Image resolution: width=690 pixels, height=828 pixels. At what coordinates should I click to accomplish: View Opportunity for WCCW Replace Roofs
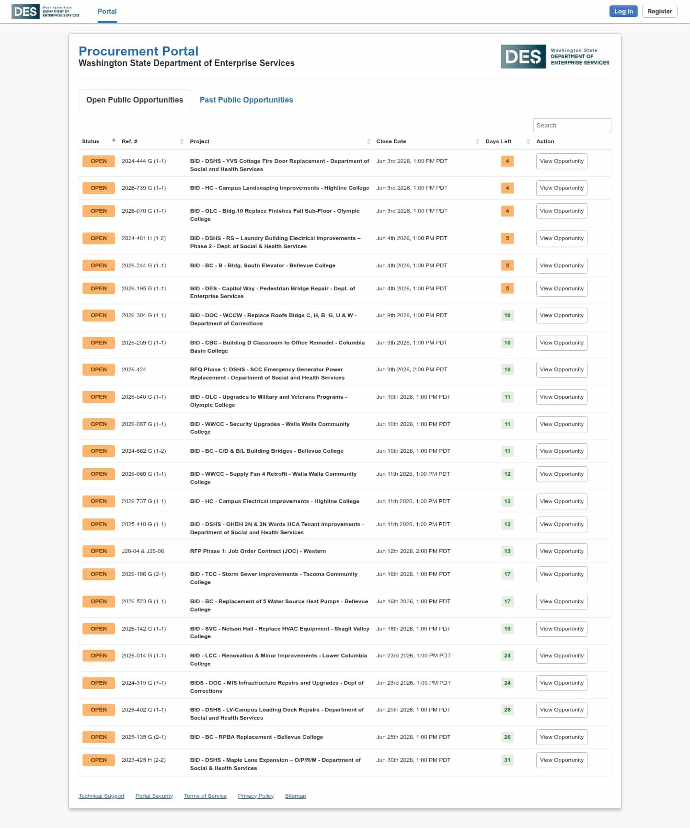pos(562,315)
